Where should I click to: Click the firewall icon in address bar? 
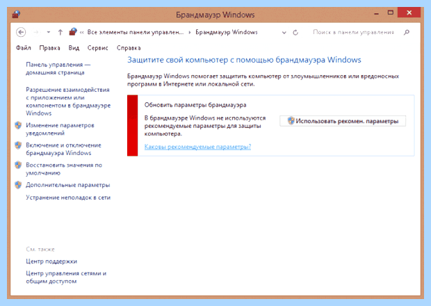point(73,32)
